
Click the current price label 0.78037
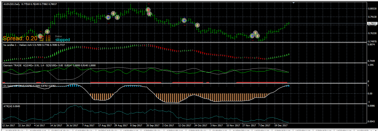[x=372, y=23]
